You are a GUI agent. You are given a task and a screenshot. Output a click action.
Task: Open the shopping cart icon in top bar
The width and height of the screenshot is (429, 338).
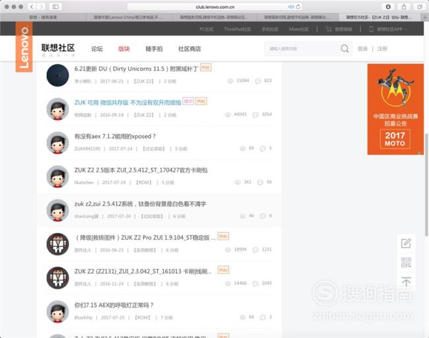point(329,29)
